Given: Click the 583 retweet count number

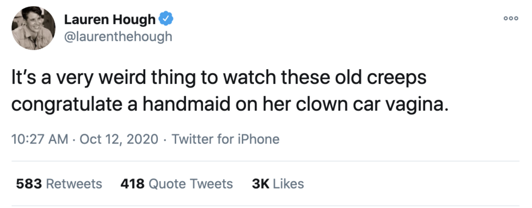Looking at the screenshot, I should pyautogui.click(x=29, y=184).
